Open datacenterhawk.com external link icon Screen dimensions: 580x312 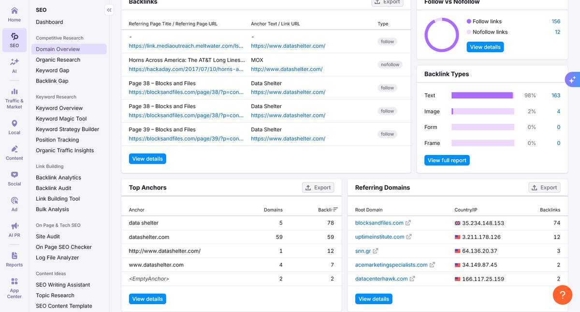tap(412, 279)
